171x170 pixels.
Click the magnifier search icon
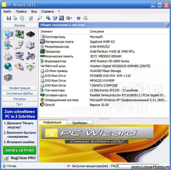tap(39, 18)
